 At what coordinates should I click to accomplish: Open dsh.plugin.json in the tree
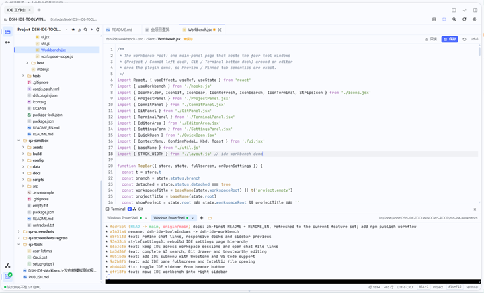coord(45,95)
